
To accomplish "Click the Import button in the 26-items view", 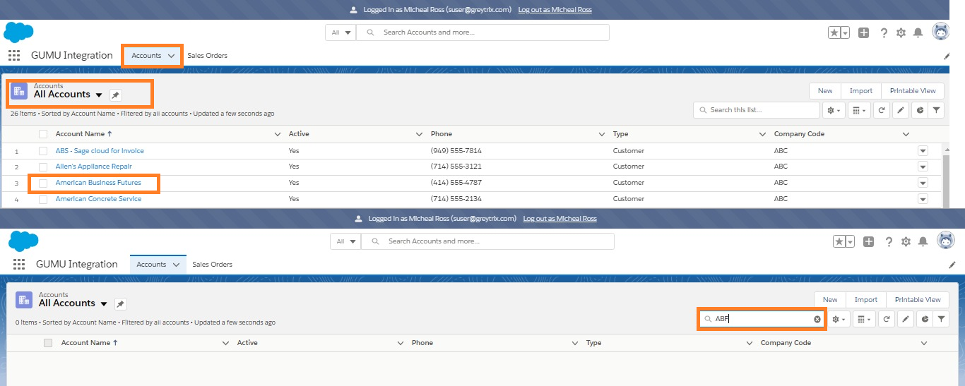I will point(861,91).
